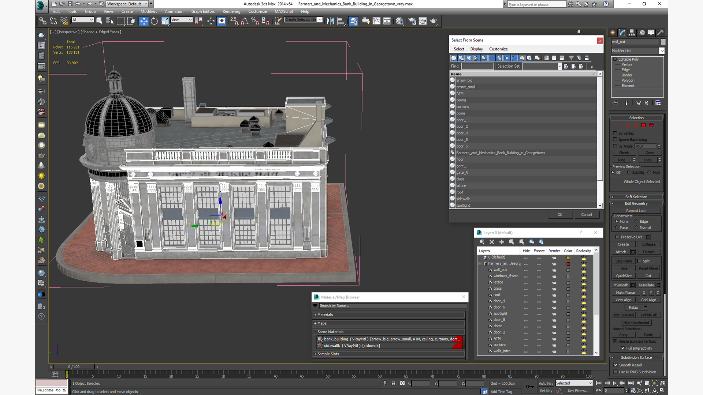Image resolution: width=703 pixels, height=395 pixels.
Task: Display Lights filter in Select From Scene
Action: [469, 58]
